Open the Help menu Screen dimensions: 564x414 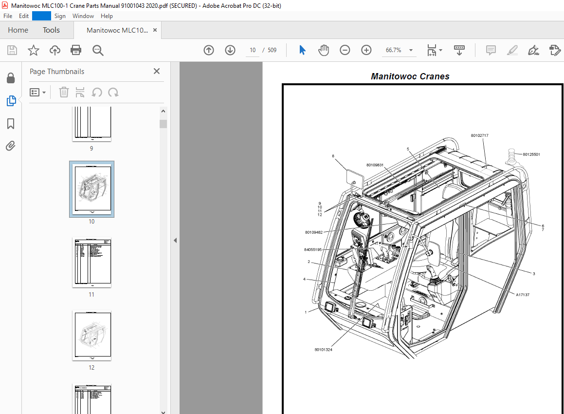click(x=107, y=16)
